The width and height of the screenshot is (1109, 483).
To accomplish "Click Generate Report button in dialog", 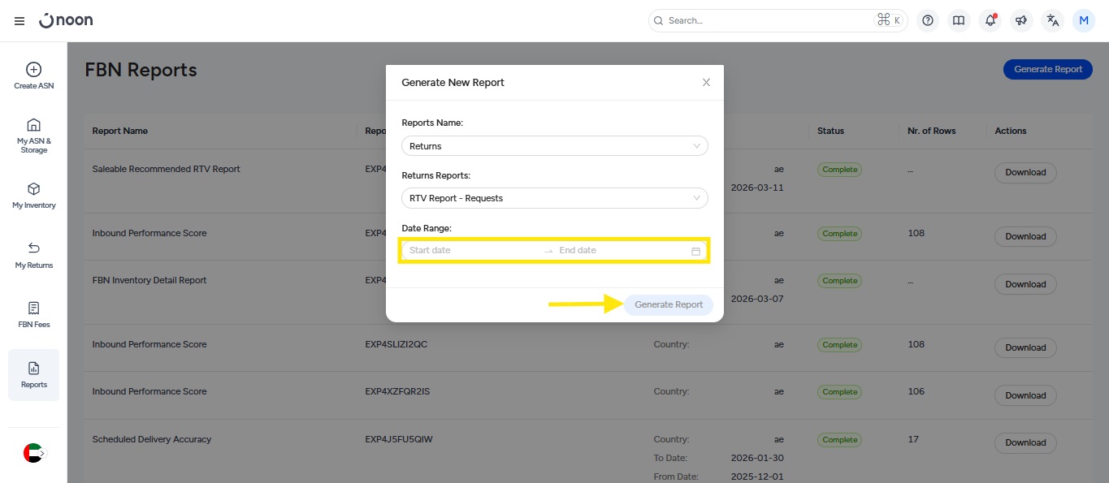I will click(x=668, y=305).
